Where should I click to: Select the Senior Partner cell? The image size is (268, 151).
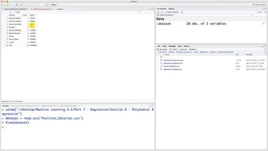(14, 39)
